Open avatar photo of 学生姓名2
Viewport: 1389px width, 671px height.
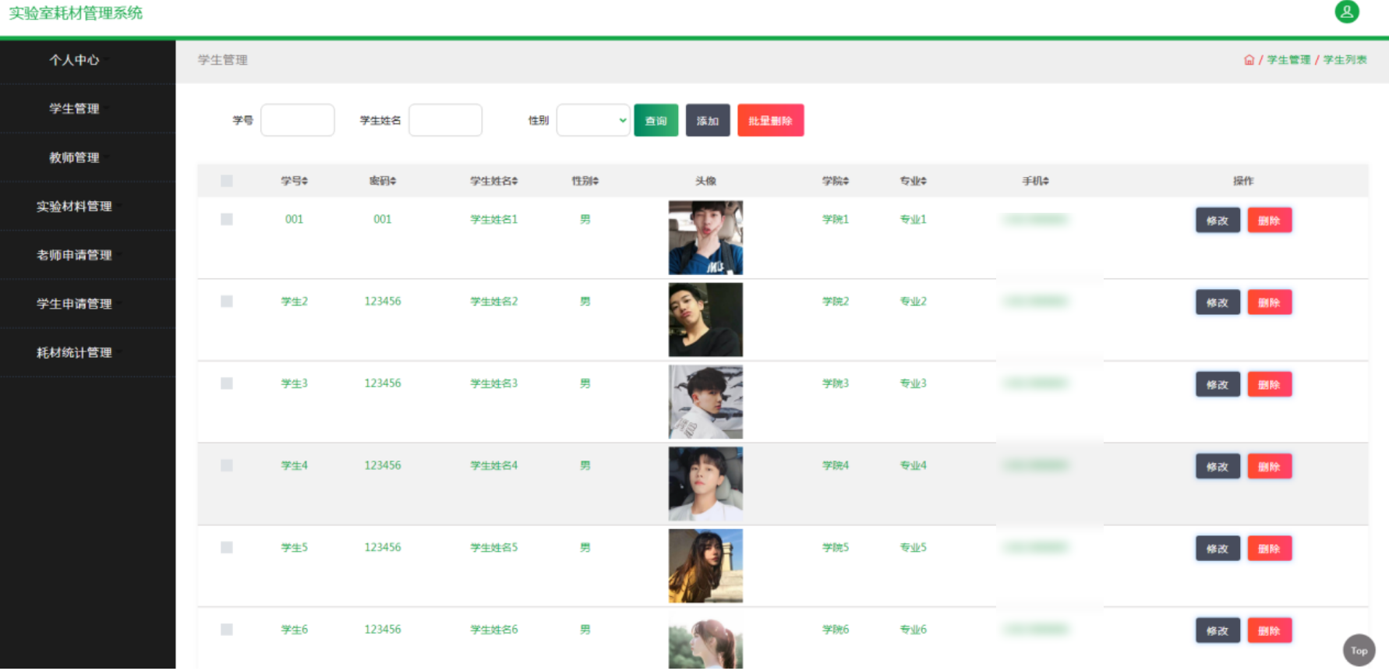tap(705, 320)
